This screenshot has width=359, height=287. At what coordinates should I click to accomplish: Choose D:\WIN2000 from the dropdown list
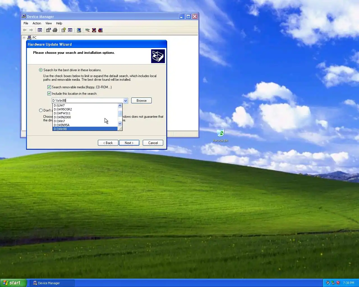[85, 117]
